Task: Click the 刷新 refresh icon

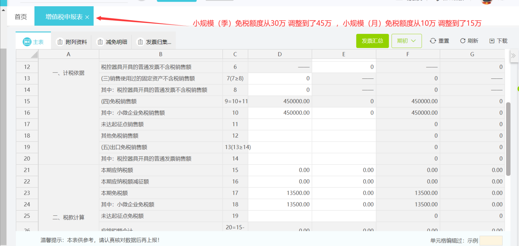Action: tap(463, 41)
